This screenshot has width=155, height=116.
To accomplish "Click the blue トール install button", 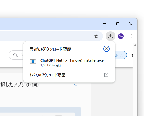I will pos(121,55).
